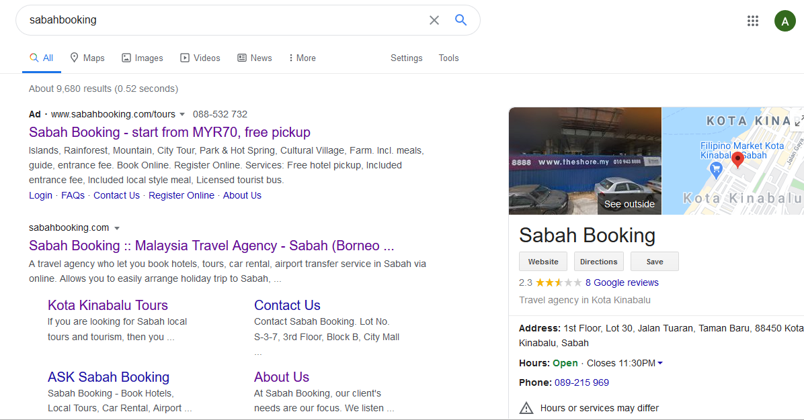
Task: Open the ASK Sabah Booking sitelink
Action: (x=108, y=377)
